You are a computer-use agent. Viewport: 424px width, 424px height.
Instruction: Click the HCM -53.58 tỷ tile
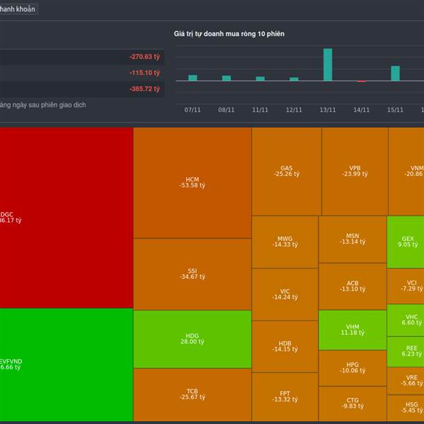tap(192, 183)
